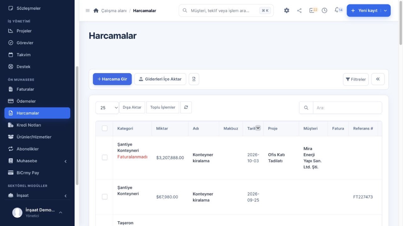This screenshot has width=403, height=226.
Task: Click the sidebar vertical scrollbar
Action: (77, 126)
